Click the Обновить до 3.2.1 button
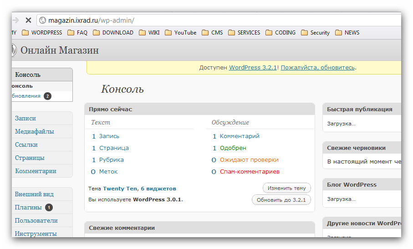The image size is (413, 249). click(281, 200)
